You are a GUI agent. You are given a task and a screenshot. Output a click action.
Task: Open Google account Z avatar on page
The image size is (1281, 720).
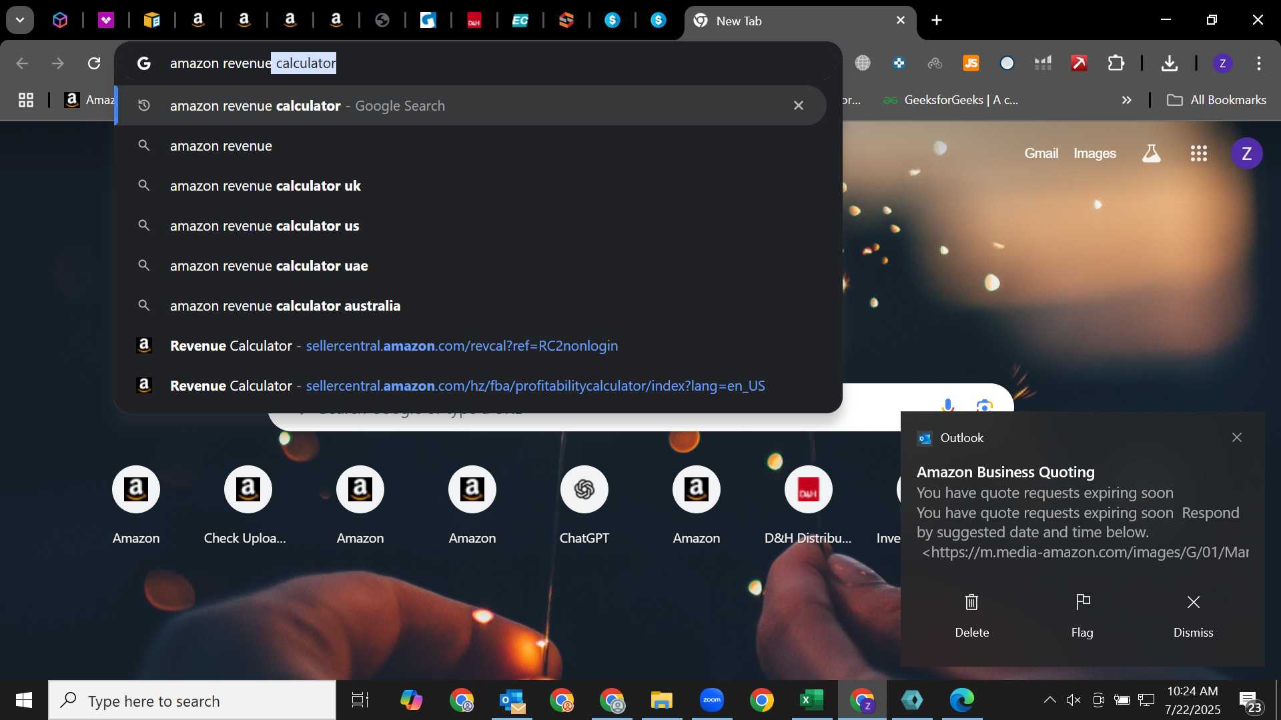coord(1246,153)
